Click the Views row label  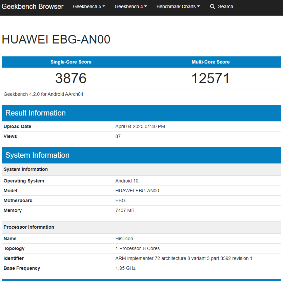pos(10,136)
